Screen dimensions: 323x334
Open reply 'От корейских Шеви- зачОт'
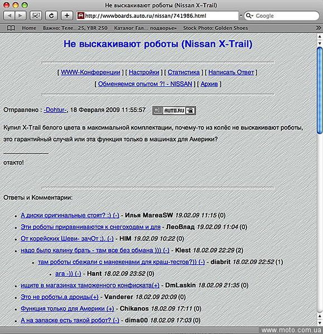click(67, 239)
